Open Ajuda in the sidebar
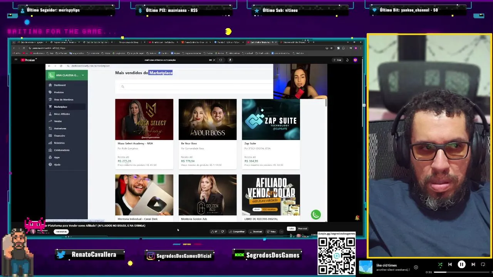Viewport: 493px width, 277px height. (x=57, y=165)
